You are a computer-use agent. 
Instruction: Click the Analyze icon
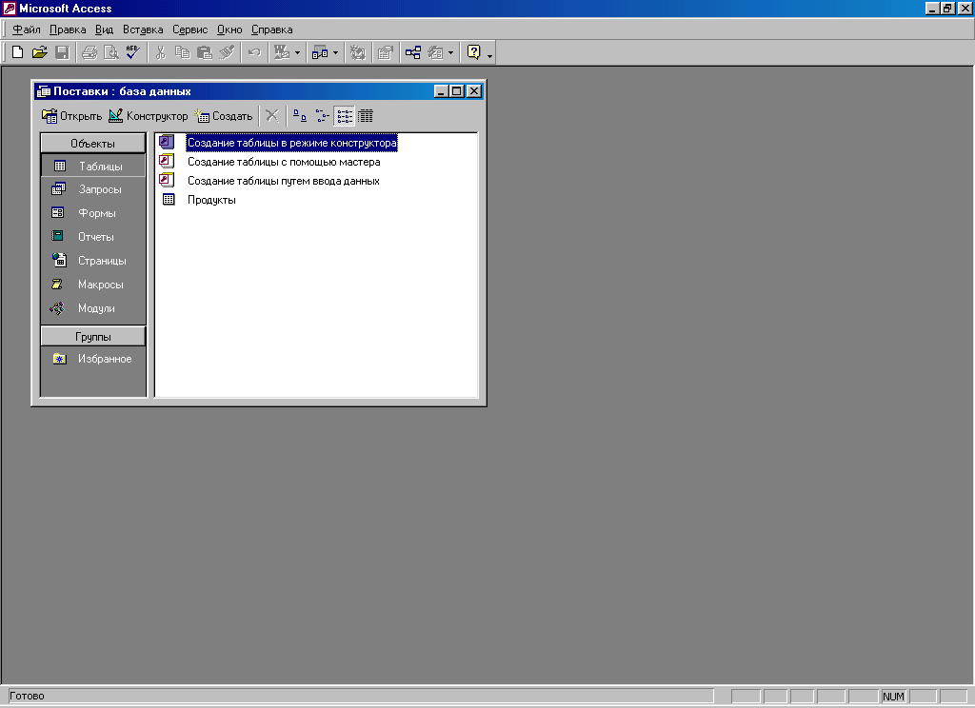[320, 53]
